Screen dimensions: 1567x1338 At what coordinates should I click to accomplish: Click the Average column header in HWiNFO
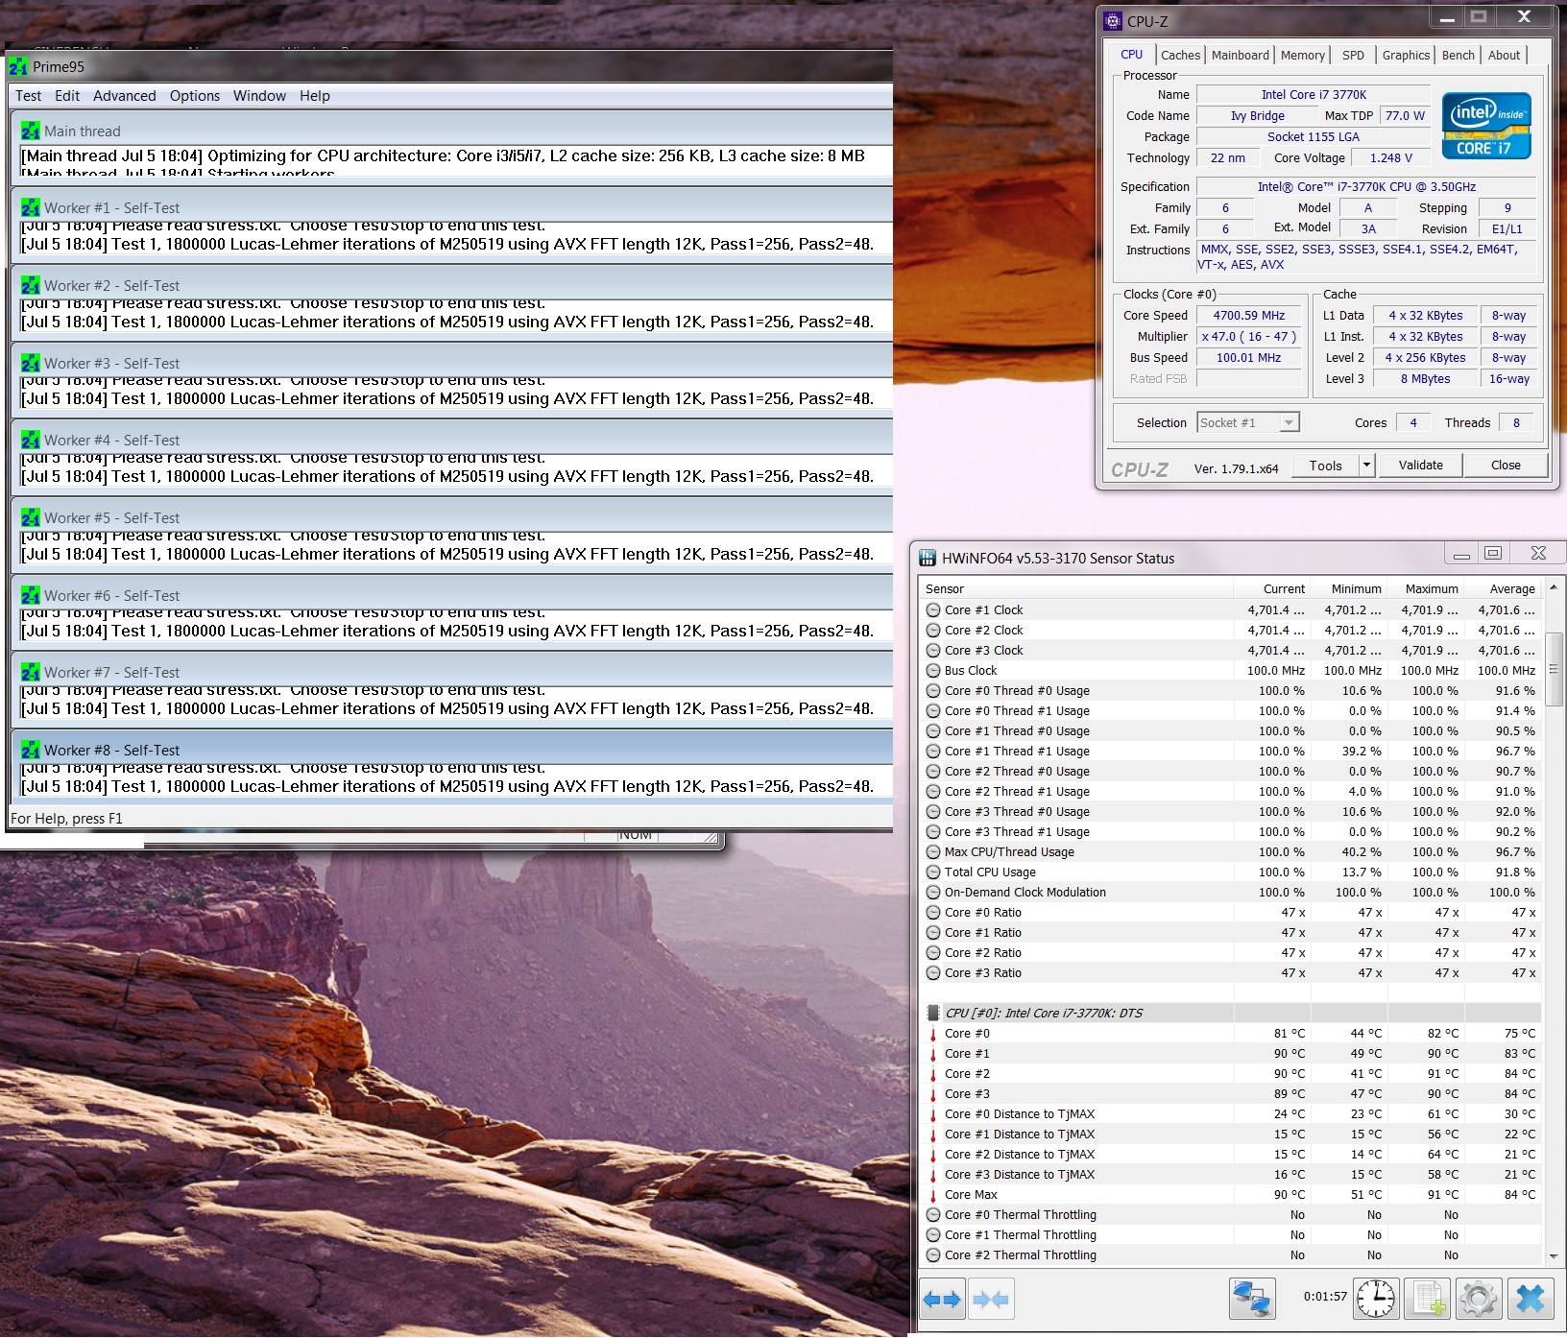pos(1502,589)
